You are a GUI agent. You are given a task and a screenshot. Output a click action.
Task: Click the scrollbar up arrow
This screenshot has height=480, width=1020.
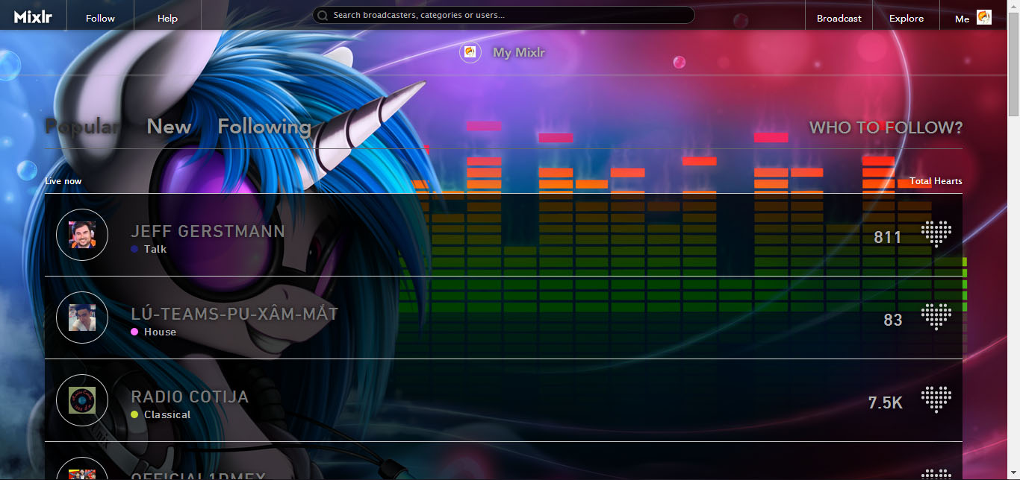(x=1013, y=6)
